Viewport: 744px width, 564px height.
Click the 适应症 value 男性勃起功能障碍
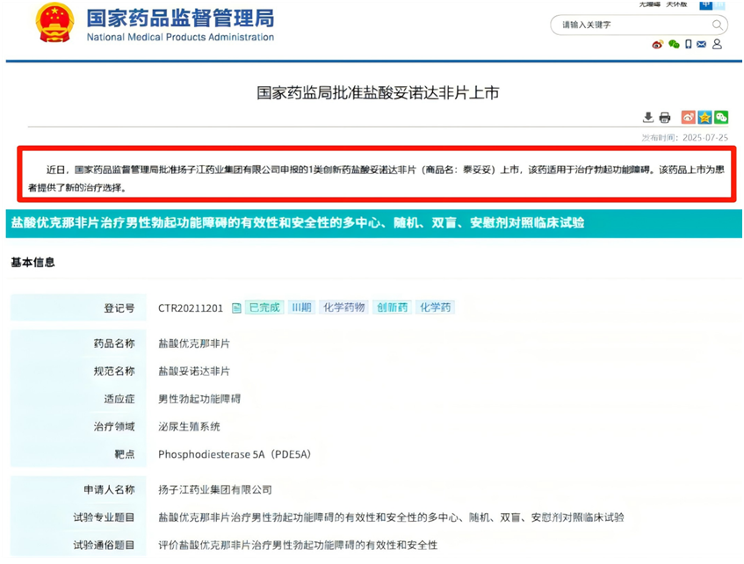pyautogui.click(x=199, y=399)
